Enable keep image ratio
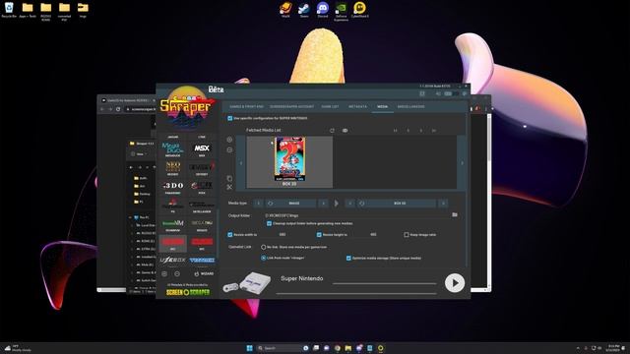The width and height of the screenshot is (630, 354). click(407, 235)
